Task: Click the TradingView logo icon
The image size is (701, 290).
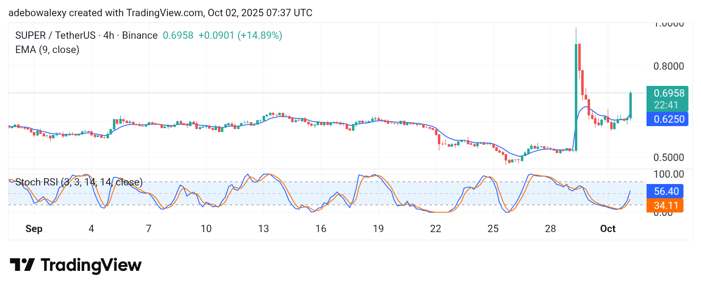Action: (x=22, y=265)
